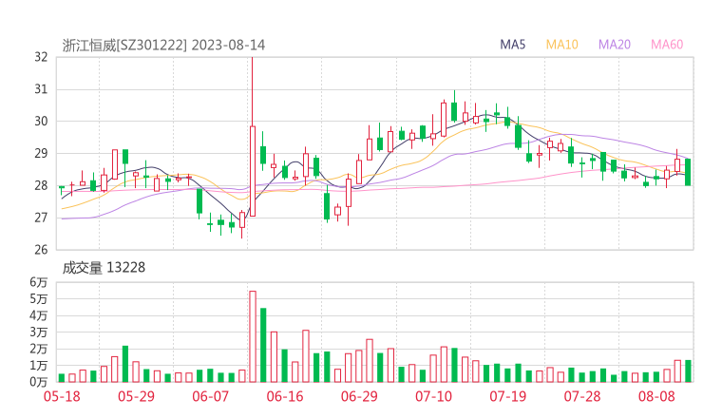The height and width of the screenshot is (418, 703).
Task: Click the tall green volume bar above 4万
Action: click(263, 345)
